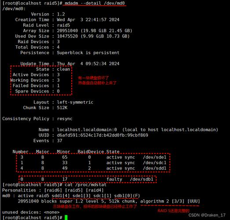230x220 pixels.
Task: Select the '/dev/sdc1' device entry
Action: (x=155, y=163)
